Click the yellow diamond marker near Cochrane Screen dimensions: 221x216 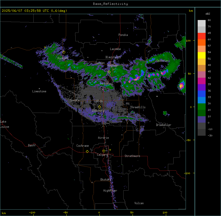point(87,151)
